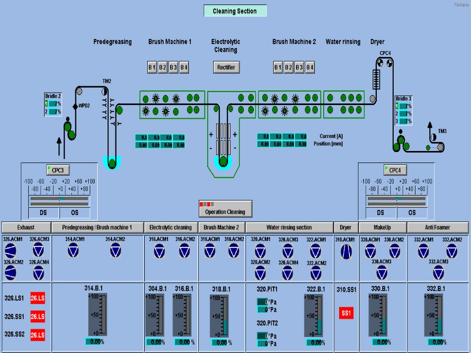Click the 320.ACM4 water rinsing pump icon

coord(288,273)
